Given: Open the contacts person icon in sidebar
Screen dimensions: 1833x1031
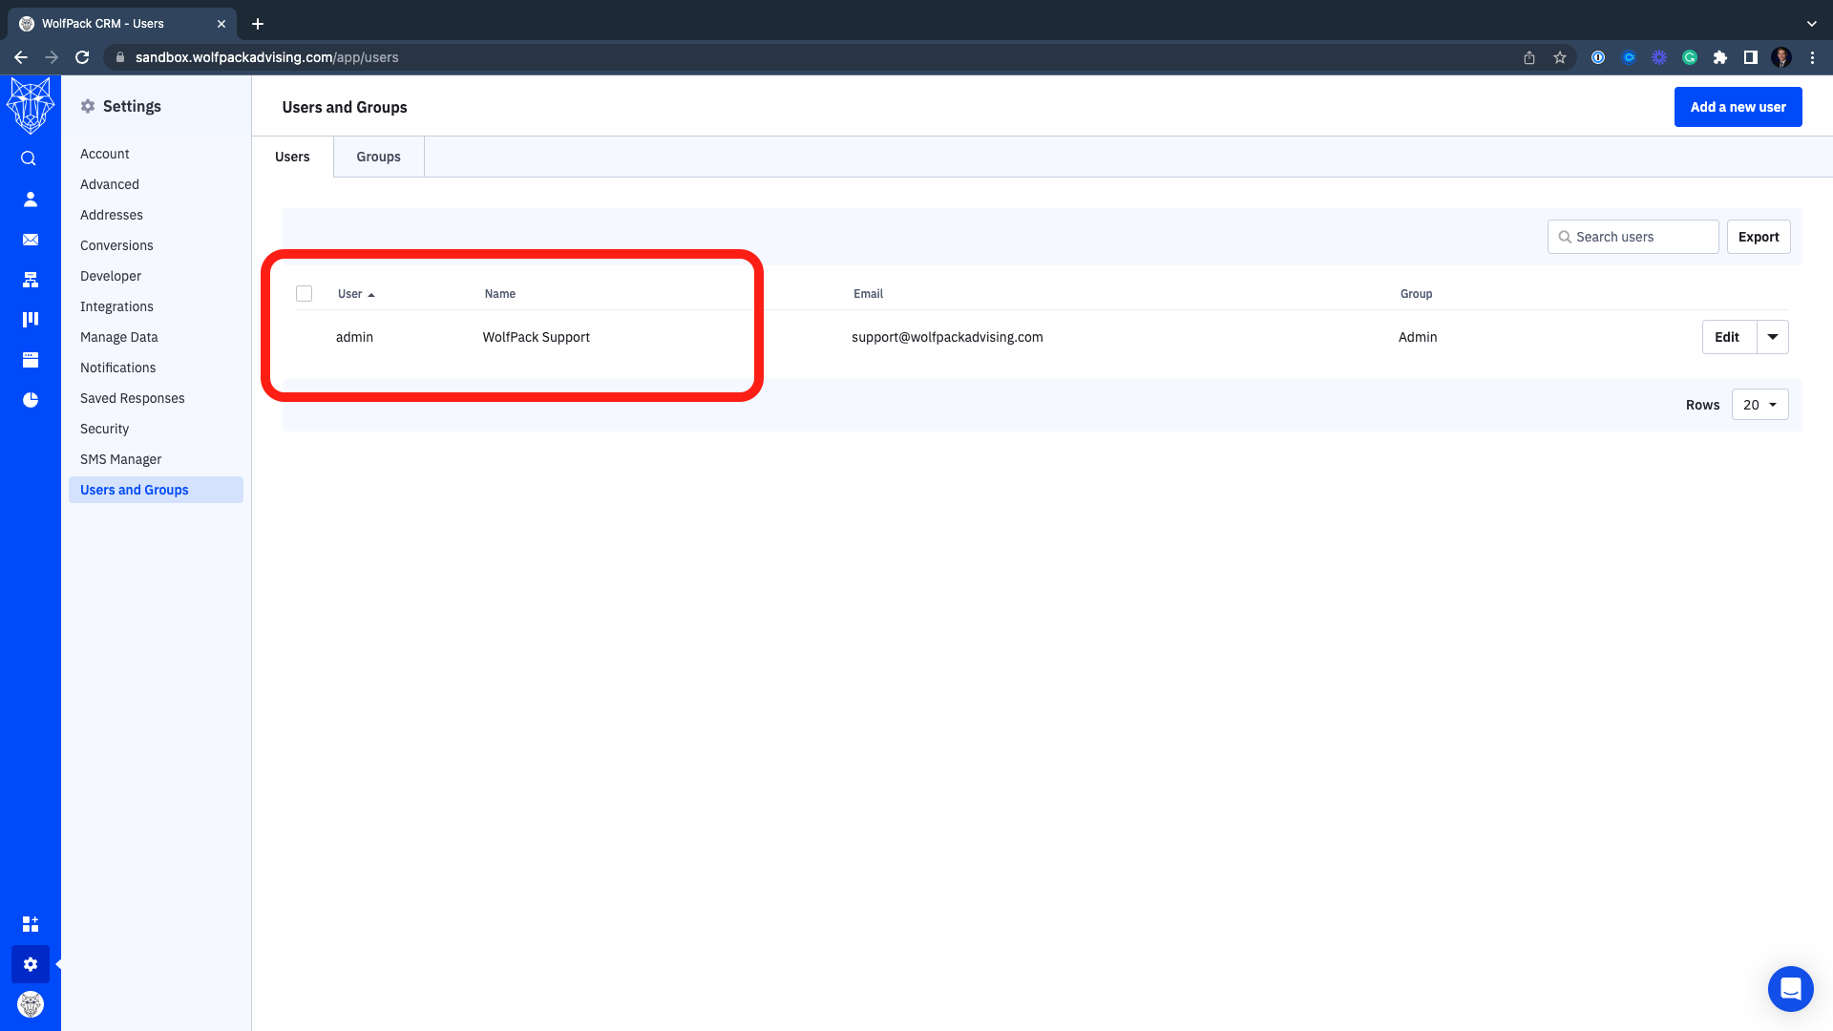Looking at the screenshot, I should (31, 199).
